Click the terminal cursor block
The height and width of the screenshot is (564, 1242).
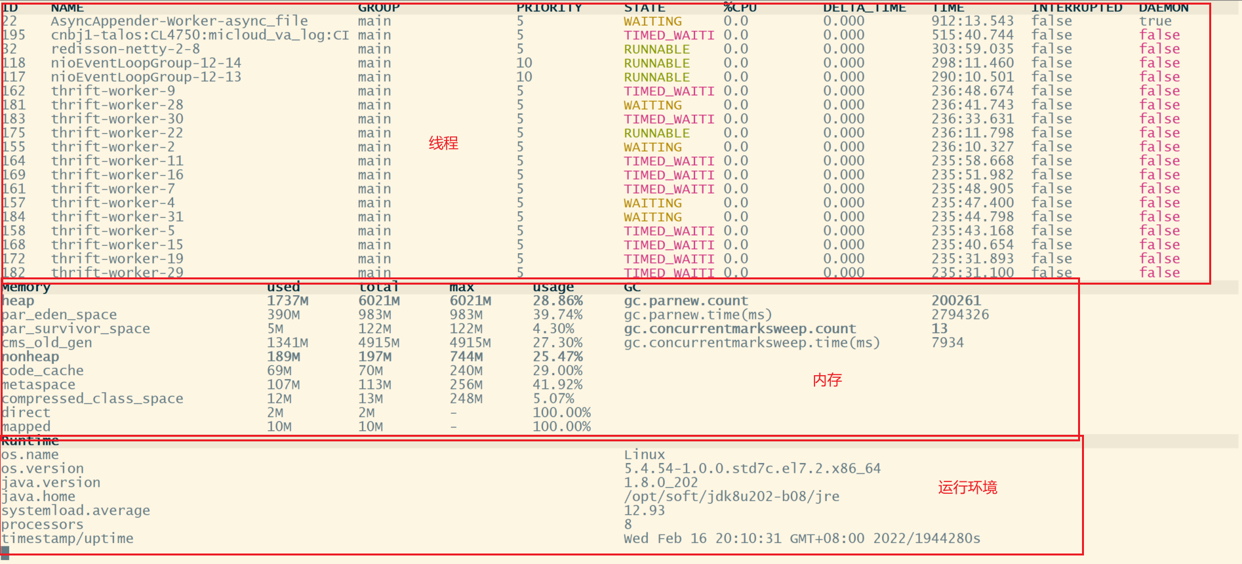pos(5,553)
